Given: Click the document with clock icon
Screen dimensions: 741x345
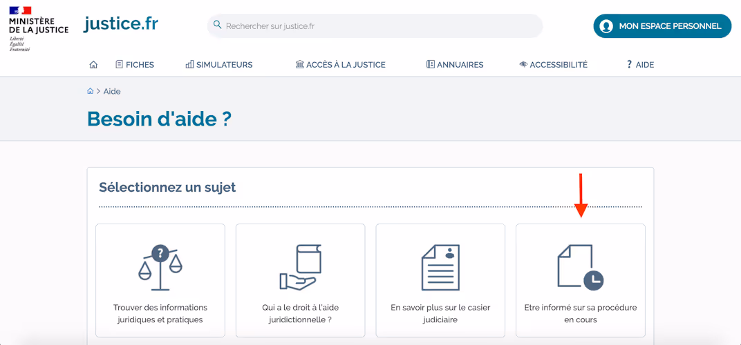Looking at the screenshot, I should [581, 267].
